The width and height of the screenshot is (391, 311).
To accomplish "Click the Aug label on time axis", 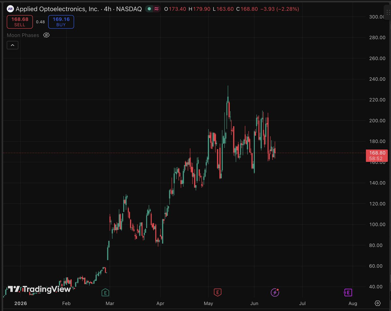I will (353, 304).
